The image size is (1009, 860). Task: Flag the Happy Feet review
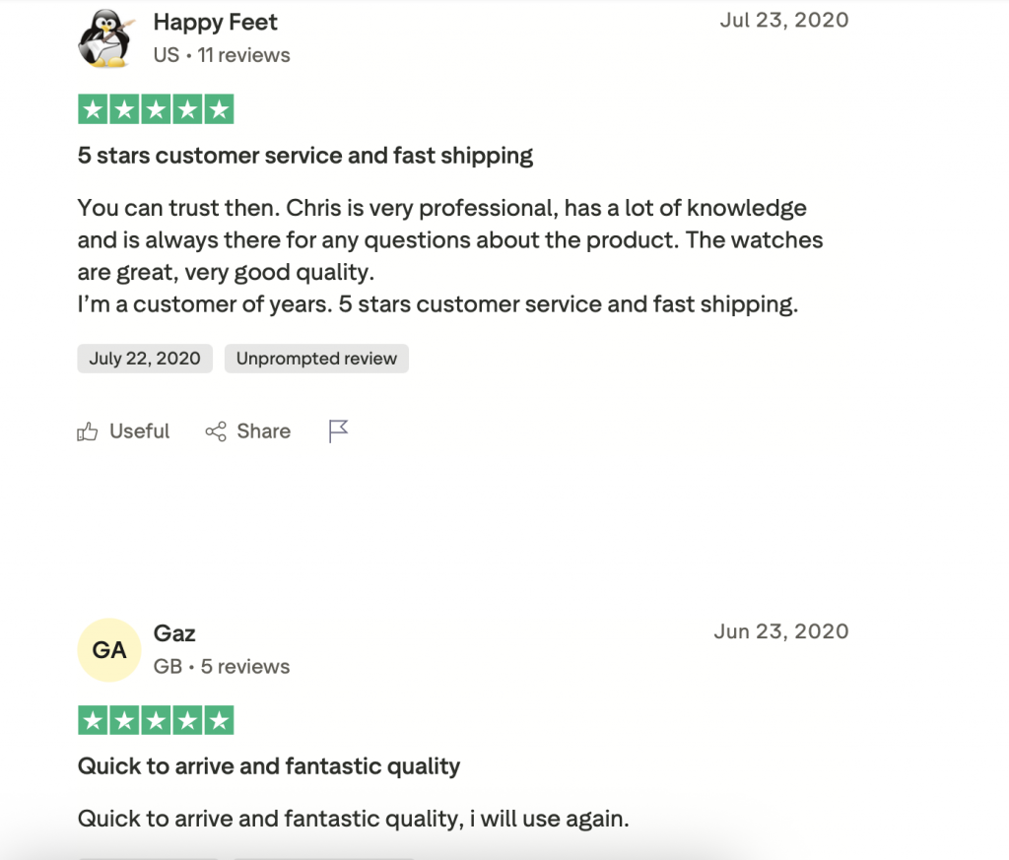pyautogui.click(x=338, y=430)
